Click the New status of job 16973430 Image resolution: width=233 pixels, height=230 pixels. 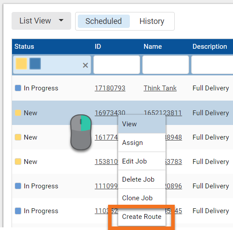[x=31, y=113]
